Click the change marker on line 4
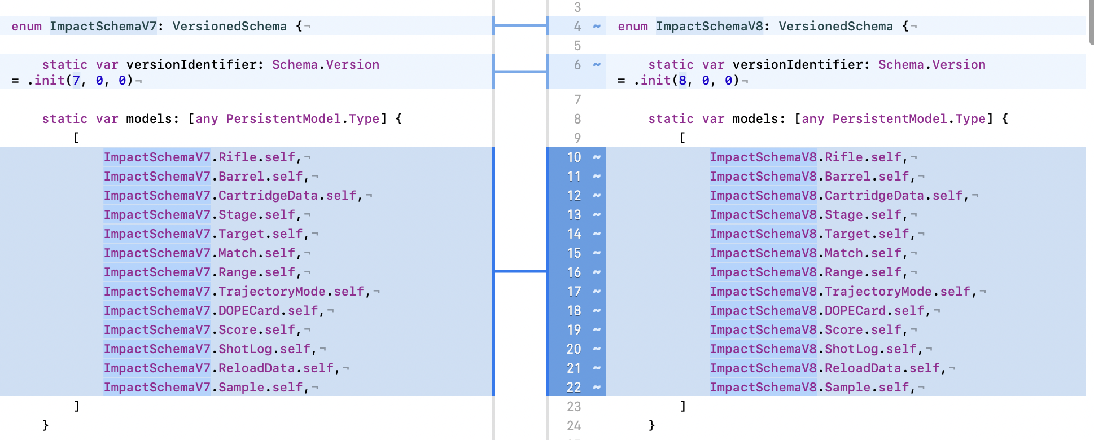Viewport: 1094px width, 440px height. pos(597,27)
